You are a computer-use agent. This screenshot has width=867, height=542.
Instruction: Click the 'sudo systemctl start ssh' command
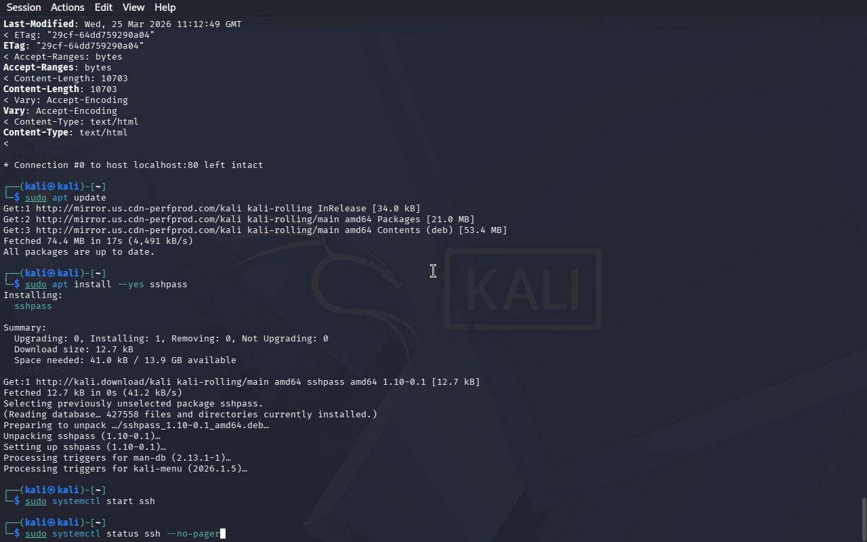point(90,501)
